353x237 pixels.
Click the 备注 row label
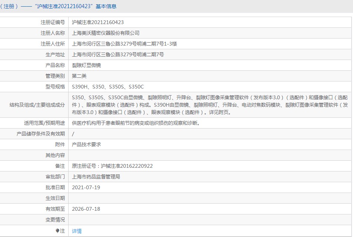click(x=60, y=166)
